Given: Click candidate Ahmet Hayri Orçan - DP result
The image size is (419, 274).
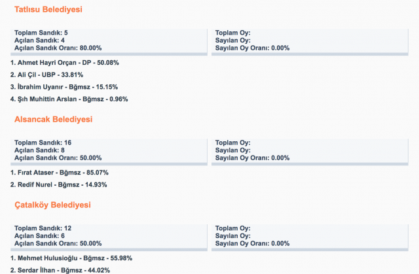Looking at the screenshot, I should (x=64, y=63).
